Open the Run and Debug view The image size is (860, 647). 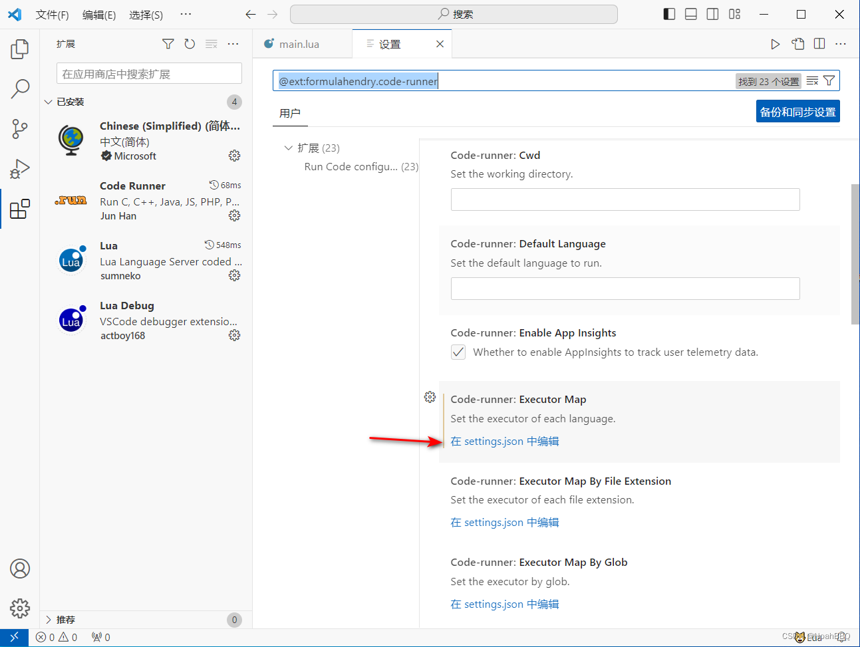(20, 169)
